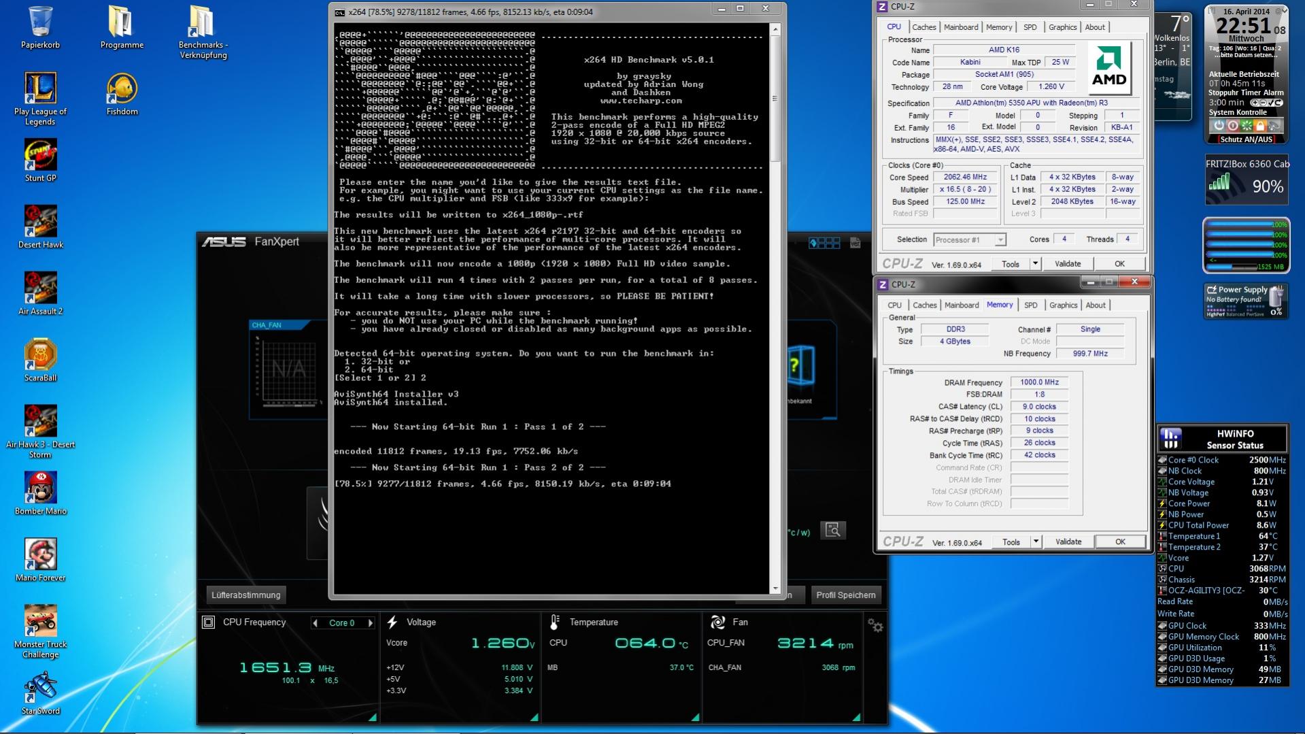This screenshot has width=1305, height=734.
Task: Click OK in the CPU-Z memory window
Action: 1120,542
